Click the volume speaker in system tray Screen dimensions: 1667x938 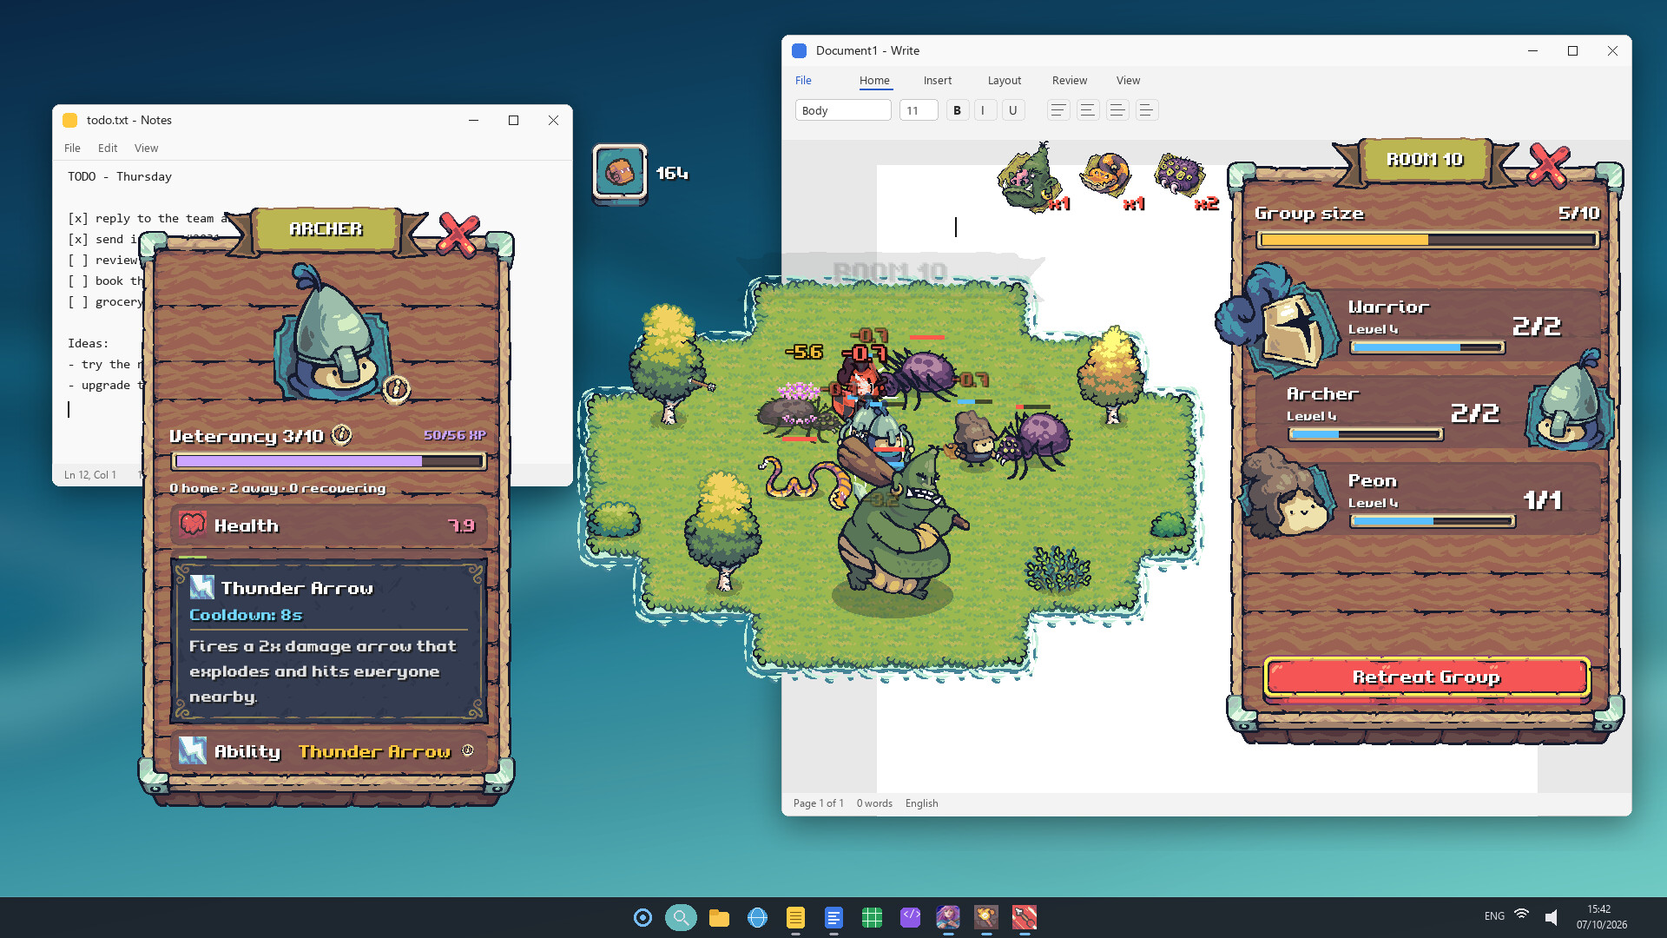[x=1552, y=916]
